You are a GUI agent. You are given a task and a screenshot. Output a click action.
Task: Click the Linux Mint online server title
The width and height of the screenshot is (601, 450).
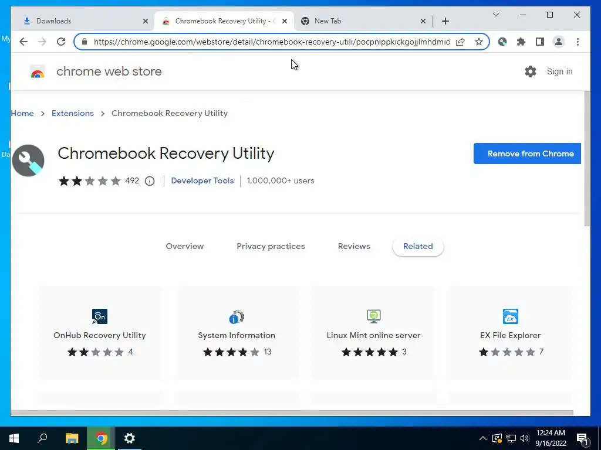373,335
